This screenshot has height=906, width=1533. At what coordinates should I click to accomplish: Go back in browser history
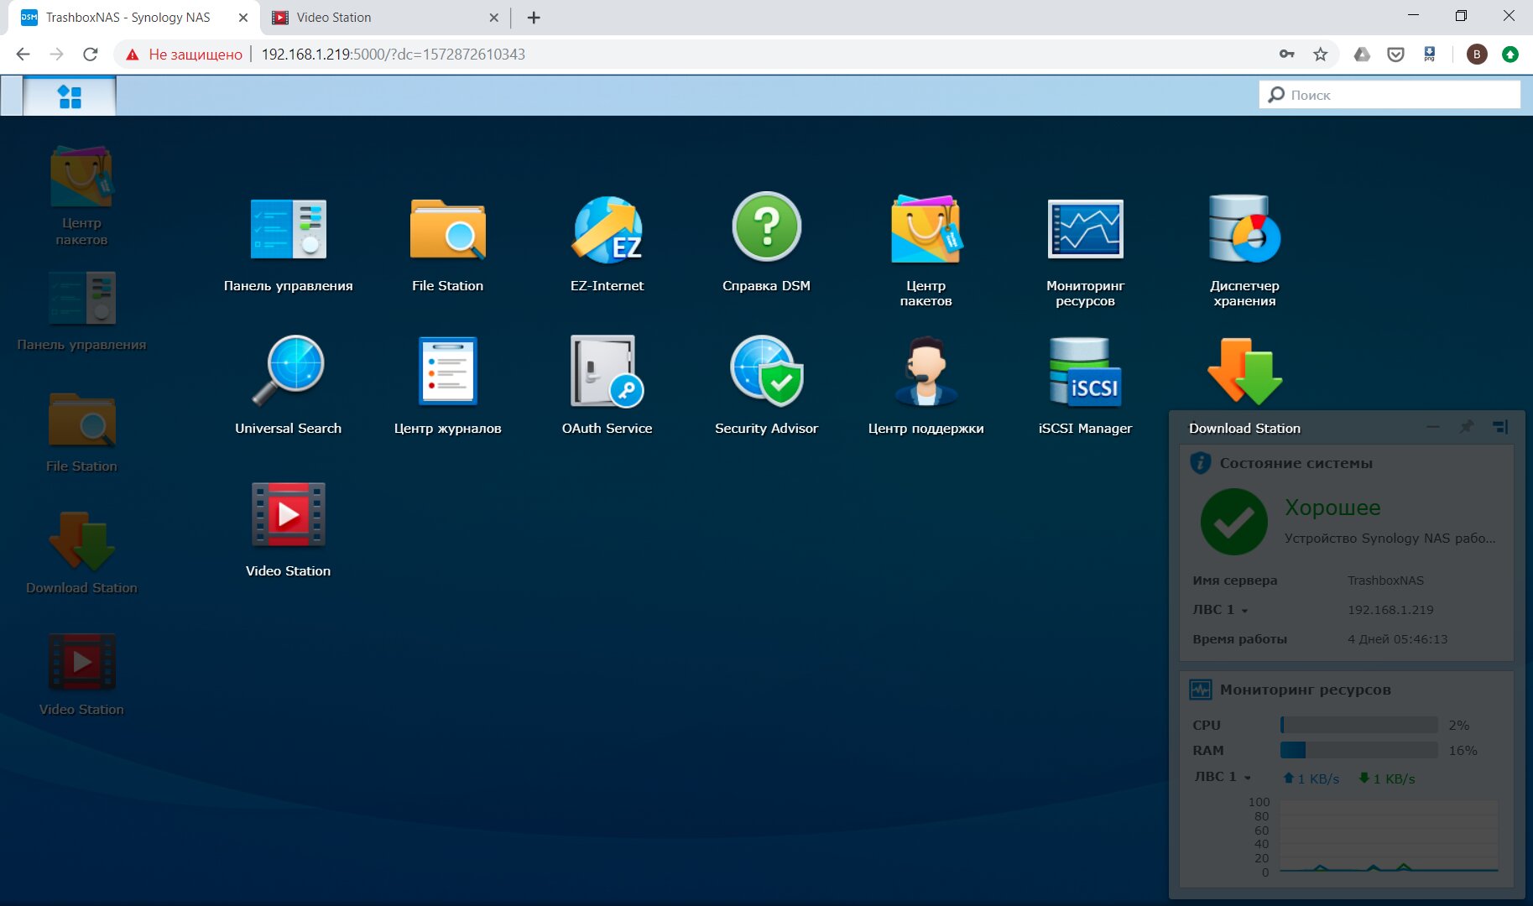point(23,54)
